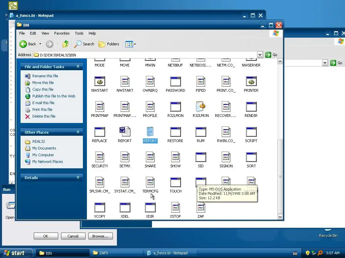Expand the Address bar dropdown in BIN
Image resolution: width=345 pixels, height=258 pixels.
click(x=260, y=55)
